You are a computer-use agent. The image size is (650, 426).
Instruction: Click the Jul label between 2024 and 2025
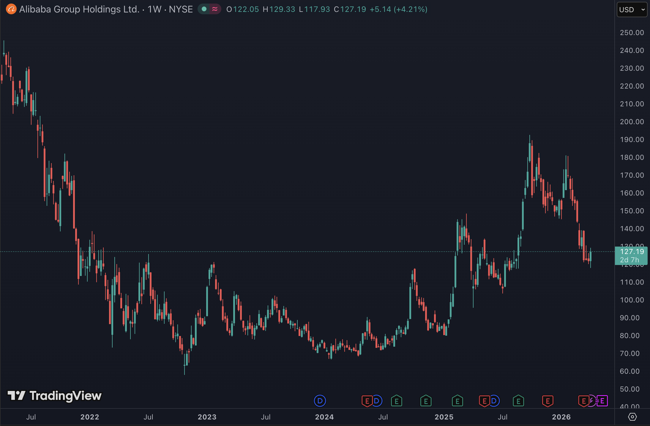coord(383,417)
